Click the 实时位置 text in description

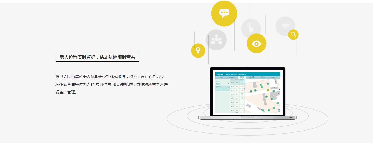(x=103, y=84)
